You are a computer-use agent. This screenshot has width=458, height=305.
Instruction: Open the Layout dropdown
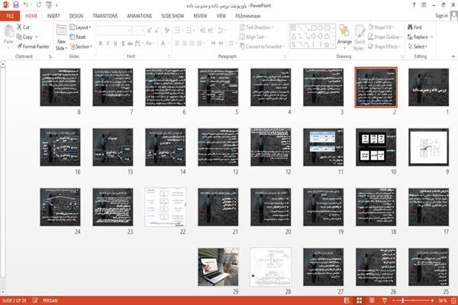[80, 27]
